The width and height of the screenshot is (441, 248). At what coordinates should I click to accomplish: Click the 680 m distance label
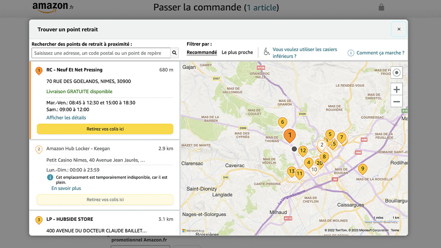tap(166, 70)
